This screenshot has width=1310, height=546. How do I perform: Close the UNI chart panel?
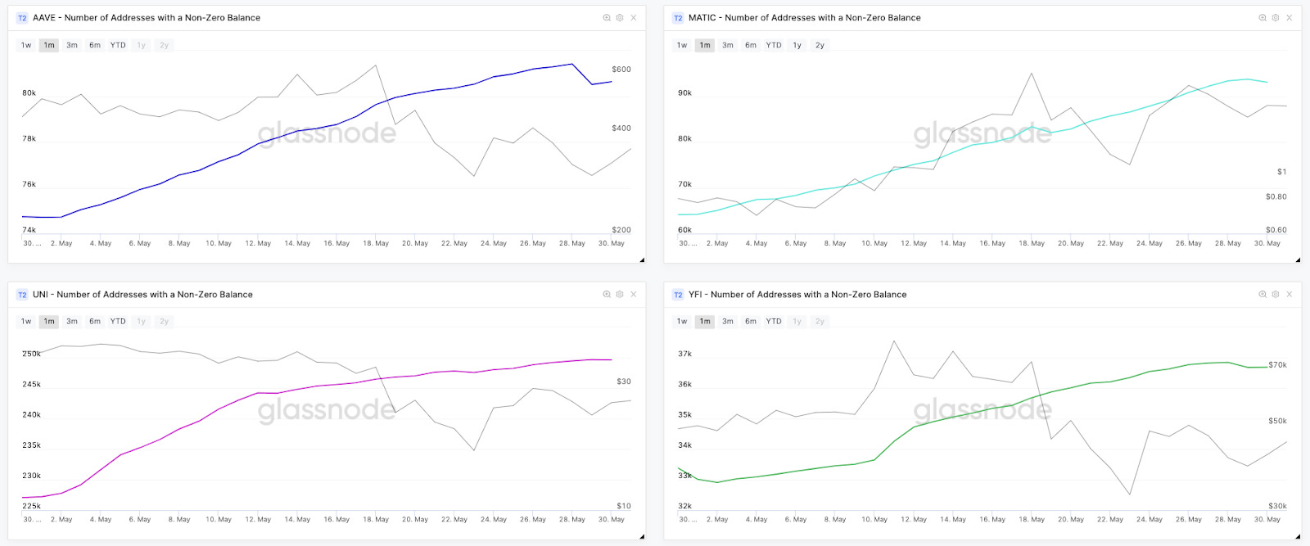point(634,295)
